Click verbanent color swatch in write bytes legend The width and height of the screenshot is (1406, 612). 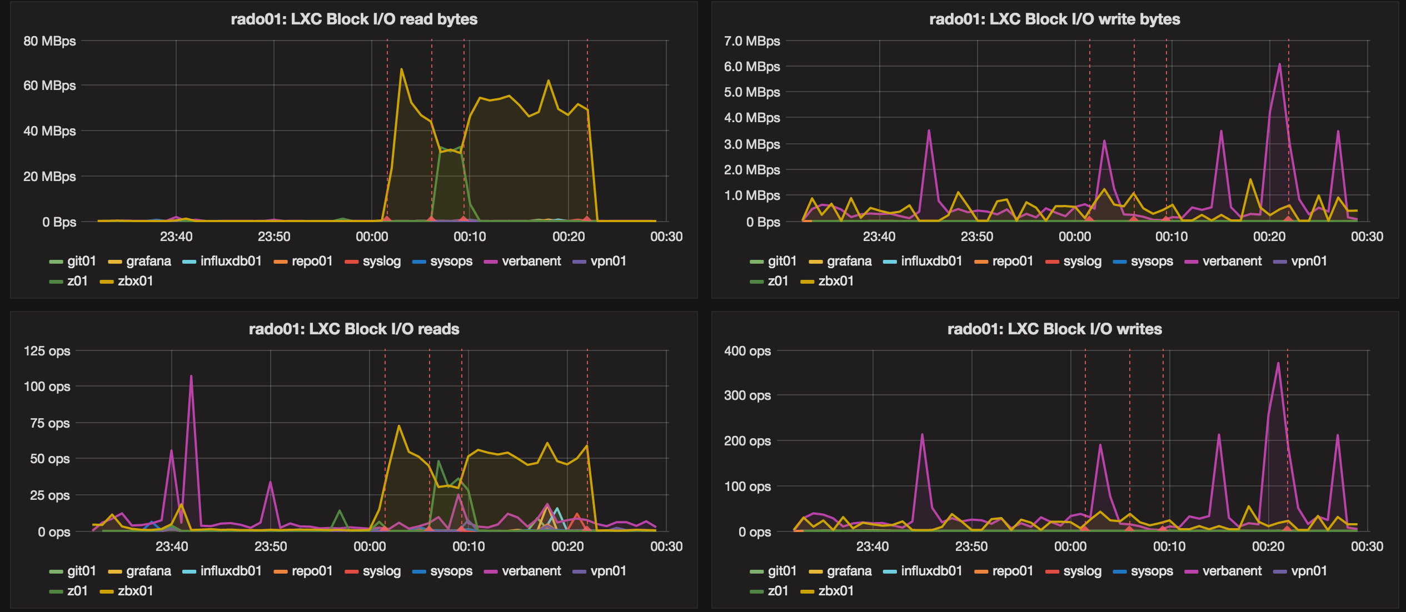[1191, 262]
